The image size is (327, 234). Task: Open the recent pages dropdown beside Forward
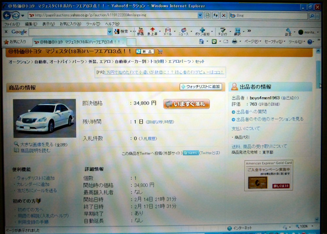23,16
